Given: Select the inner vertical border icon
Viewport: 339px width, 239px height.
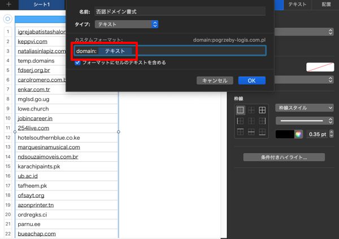Looking at the screenshot, I should point(251,121).
